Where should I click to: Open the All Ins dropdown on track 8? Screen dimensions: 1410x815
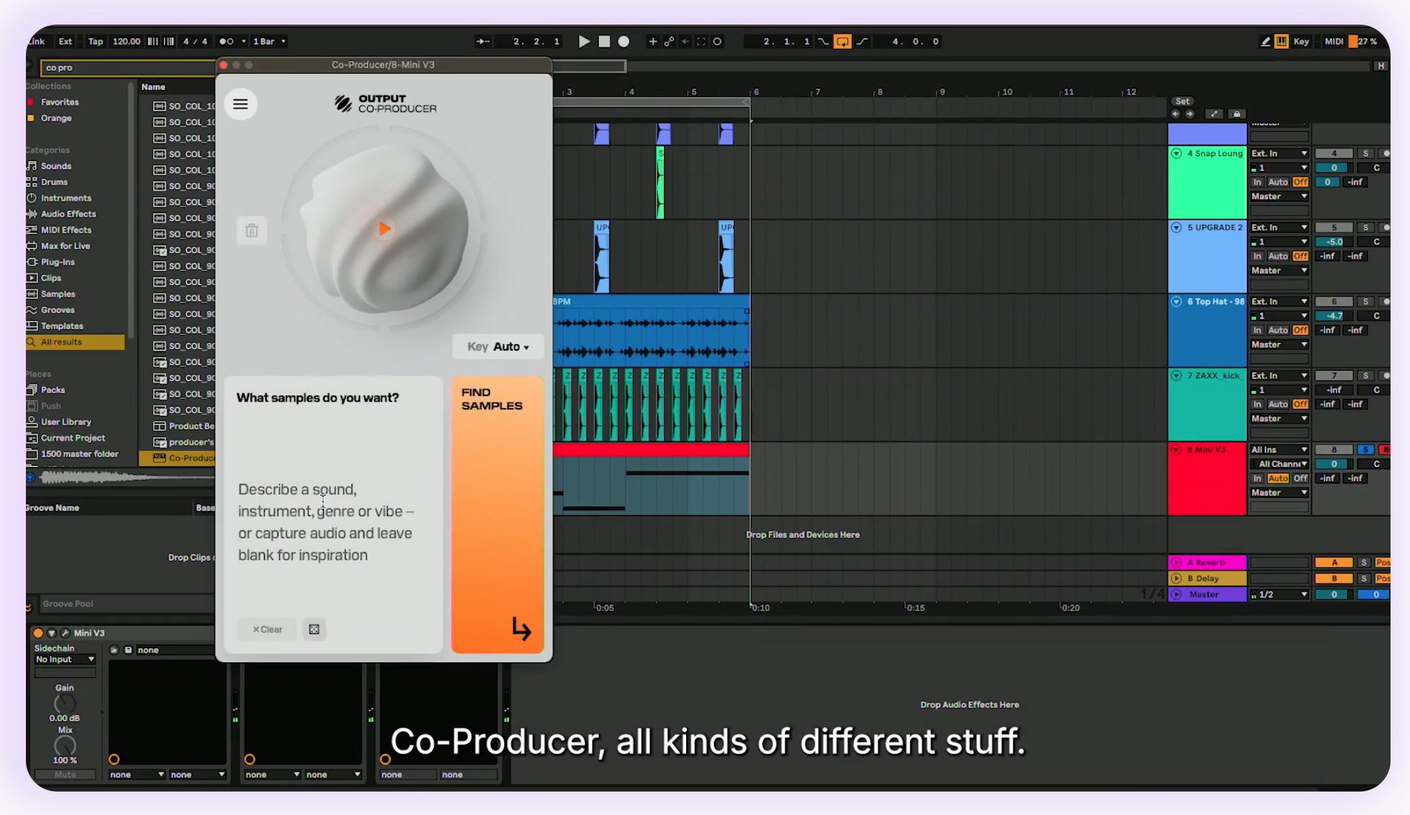[x=1279, y=450]
